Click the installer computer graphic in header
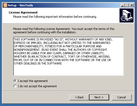 pyautogui.click(x=126, y=15)
